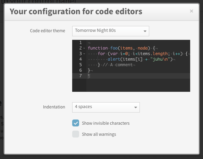203x159 pixels.
Task: Click the 'function' keyword in code preview
Action: click(98, 48)
